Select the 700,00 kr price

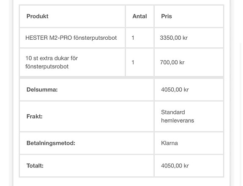(x=172, y=62)
